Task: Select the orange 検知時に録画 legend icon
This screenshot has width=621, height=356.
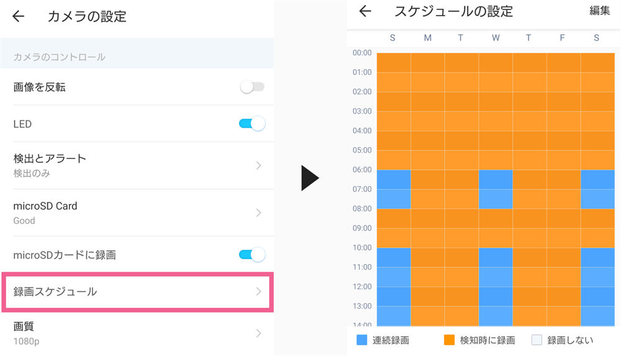Action: coord(449,340)
